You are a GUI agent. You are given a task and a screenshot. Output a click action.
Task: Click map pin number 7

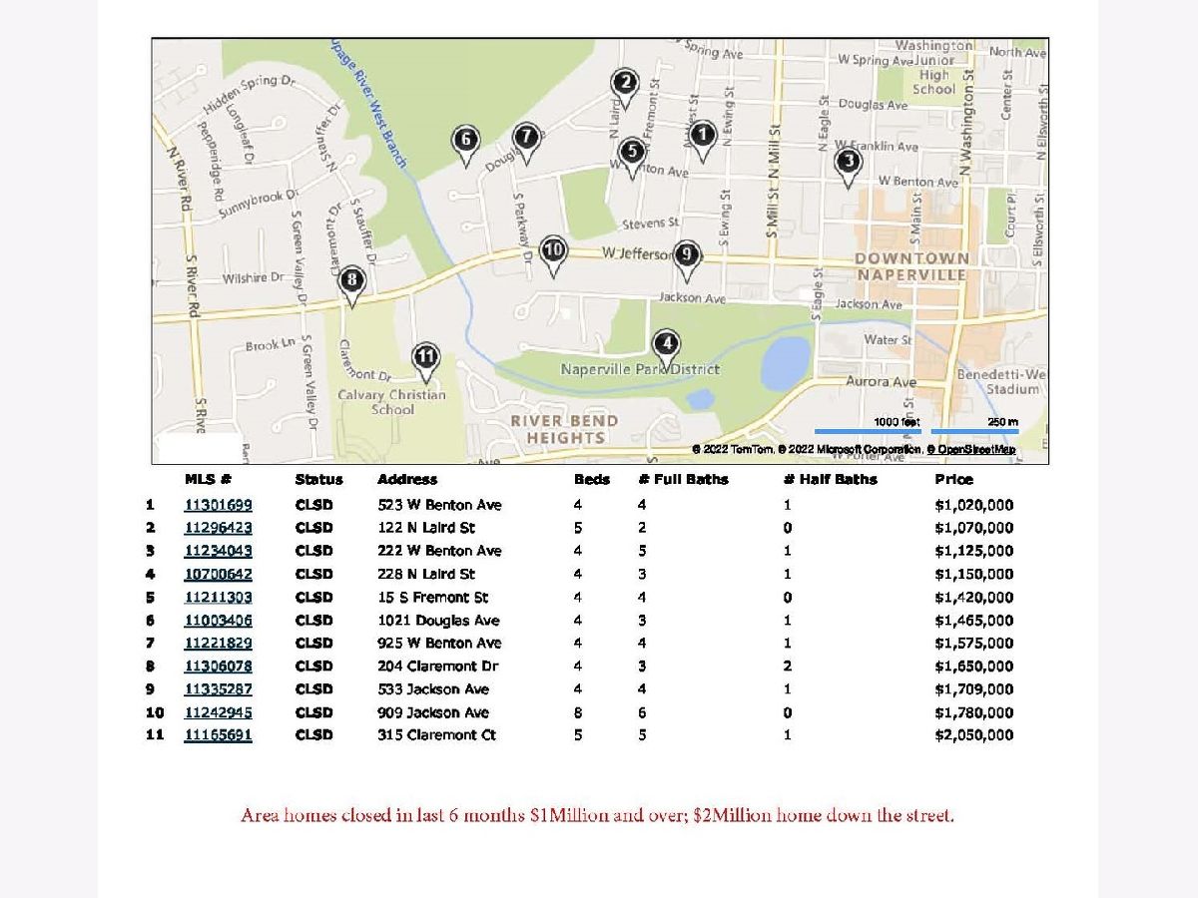click(x=527, y=138)
